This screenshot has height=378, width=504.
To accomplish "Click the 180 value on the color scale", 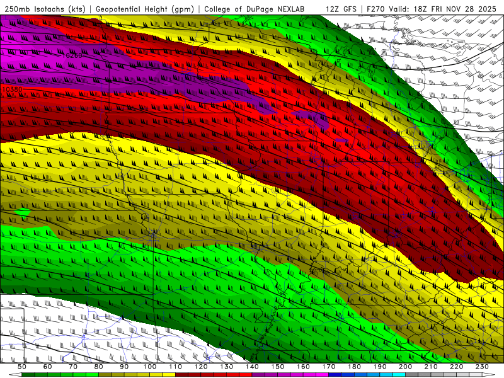I will click(x=354, y=367).
